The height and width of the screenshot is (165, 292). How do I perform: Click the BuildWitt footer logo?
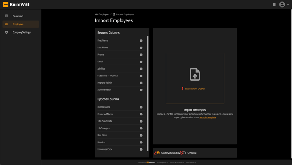pos(151,162)
